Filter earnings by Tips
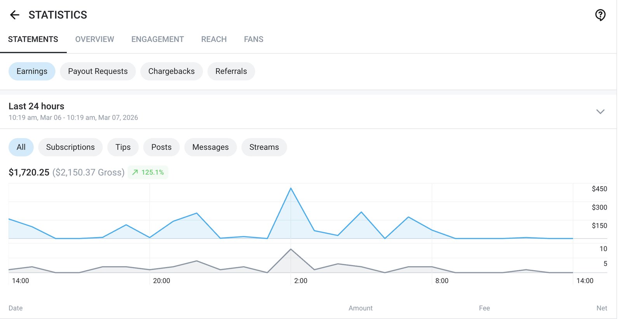 pos(123,147)
